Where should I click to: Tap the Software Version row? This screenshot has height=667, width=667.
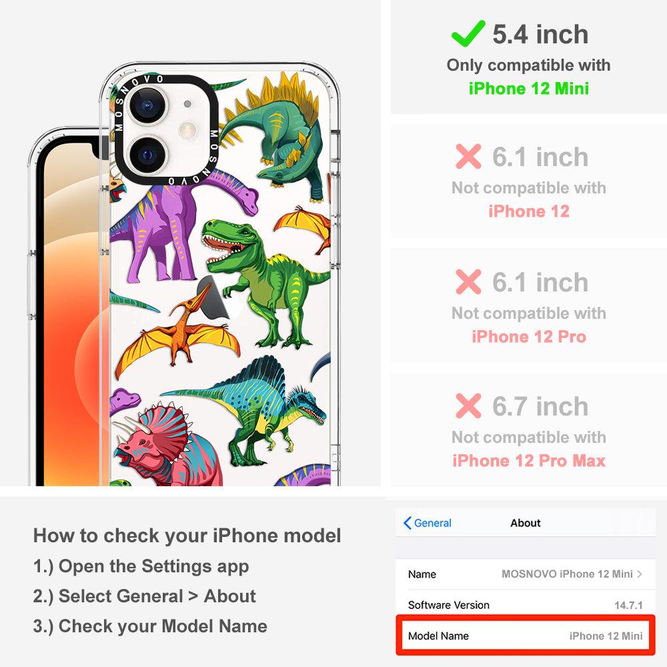[x=526, y=604]
